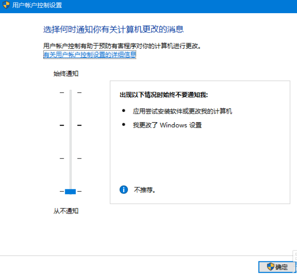Click the 不推荐 text in the description panel
Image resolution: width=297 pixels, height=275 pixels.
145,190
